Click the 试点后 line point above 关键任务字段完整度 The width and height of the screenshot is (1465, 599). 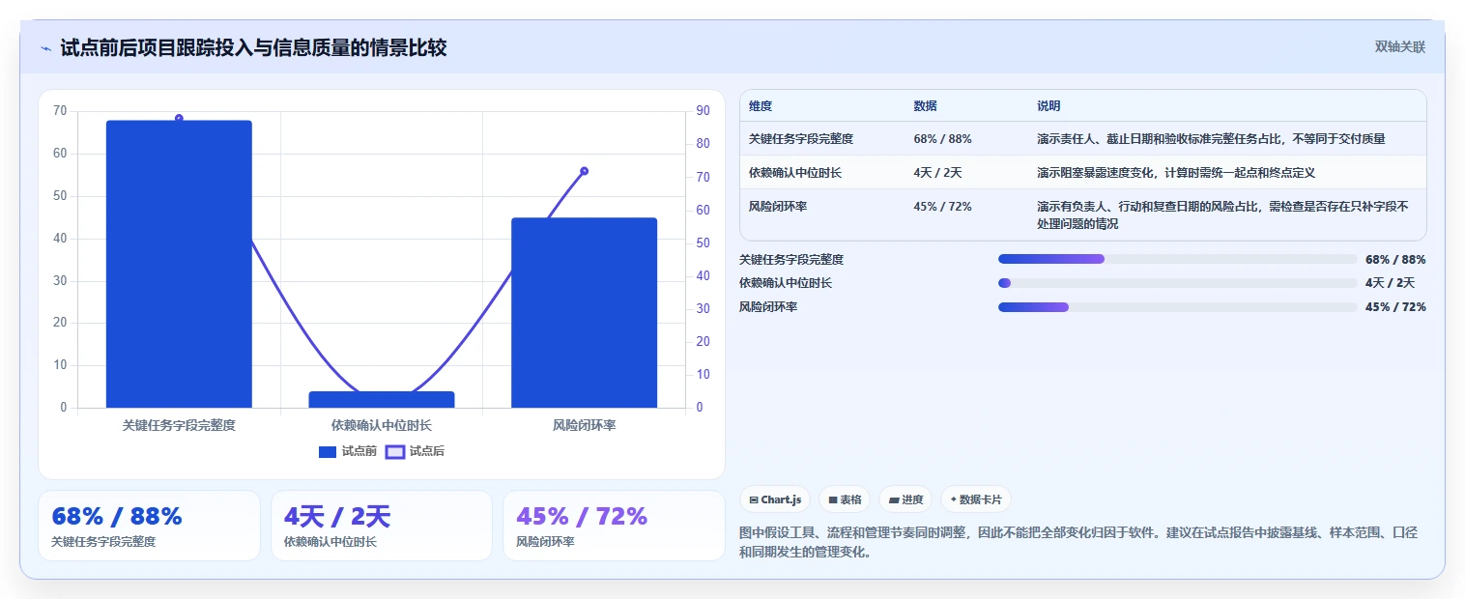point(179,118)
